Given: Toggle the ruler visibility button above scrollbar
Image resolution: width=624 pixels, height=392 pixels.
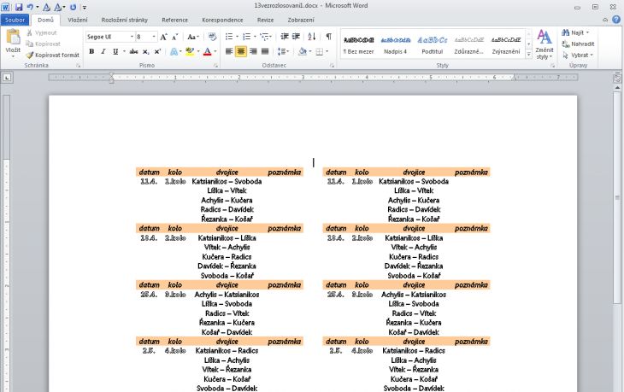Looking at the screenshot, I should click(617, 78).
